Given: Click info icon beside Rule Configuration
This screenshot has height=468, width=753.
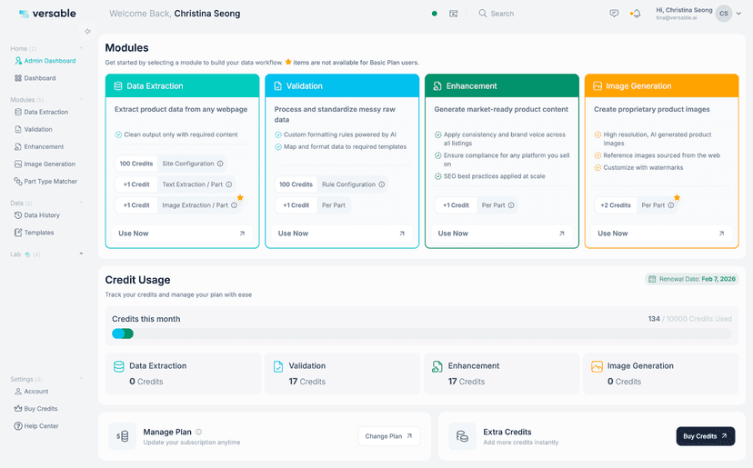Looking at the screenshot, I should 381,184.
